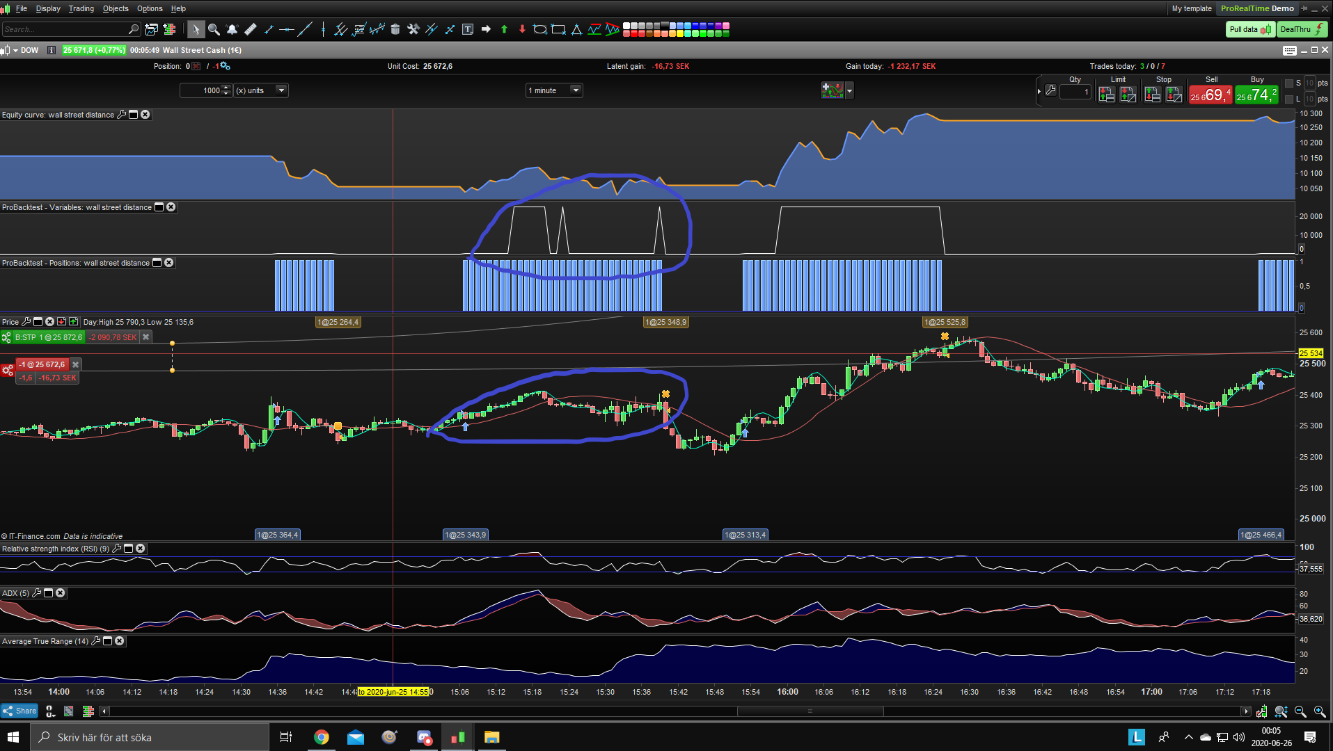Toggle the S stop points checkbox
This screenshot has height=751, width=1333.
click(x=1288, y=83)
